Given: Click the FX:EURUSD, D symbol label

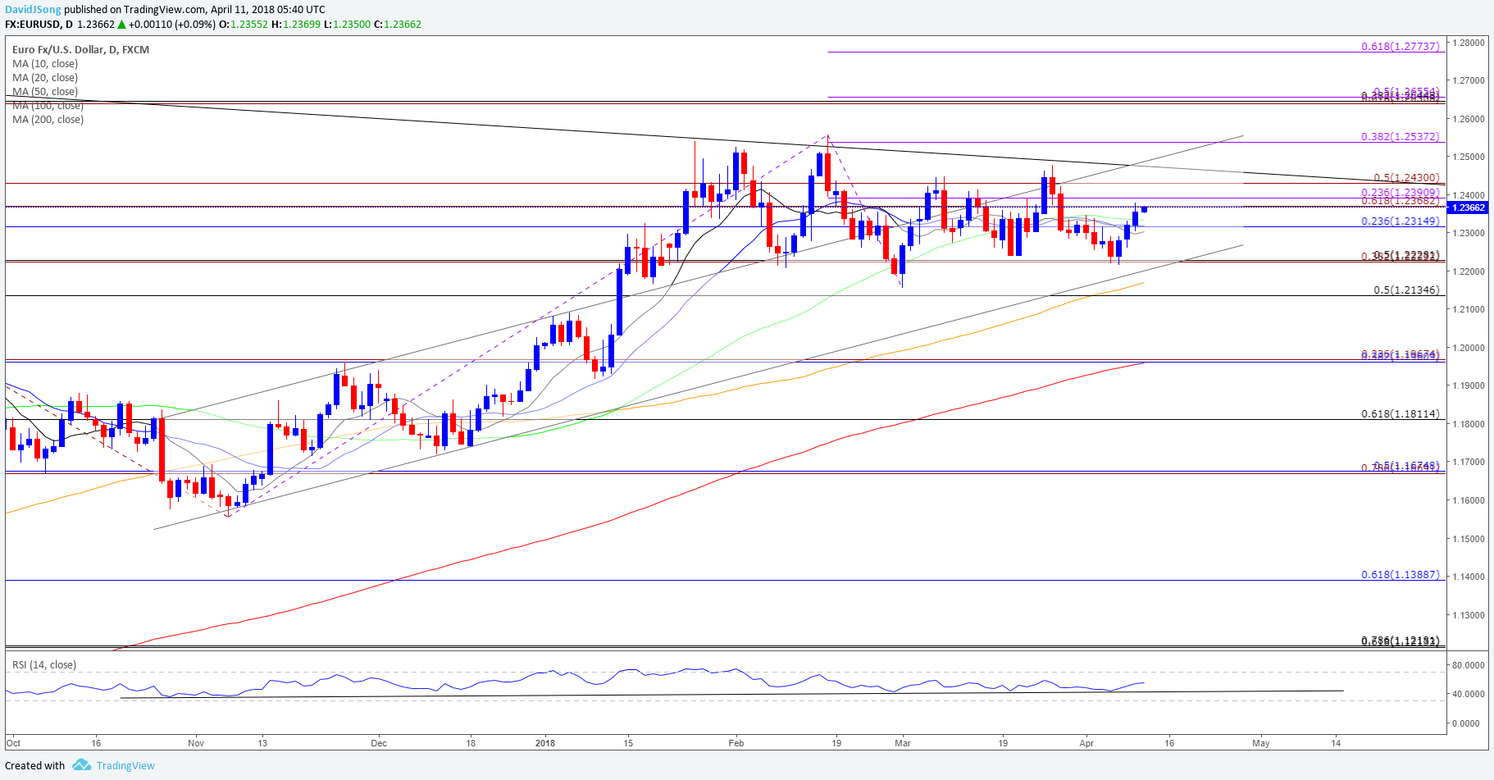Looking at the screenshot, I should (x=39, y=25).
